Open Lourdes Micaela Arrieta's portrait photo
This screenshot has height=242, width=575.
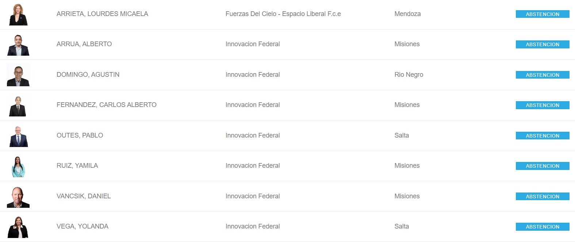pyautogui.click(x=18, y=14)
